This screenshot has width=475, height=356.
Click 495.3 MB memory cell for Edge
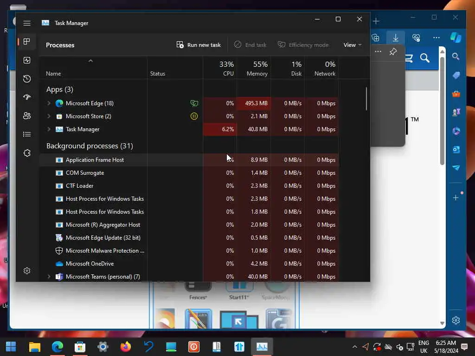point(254,103)
